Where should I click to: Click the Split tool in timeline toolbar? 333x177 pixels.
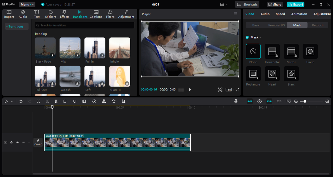tap(39, 101)
